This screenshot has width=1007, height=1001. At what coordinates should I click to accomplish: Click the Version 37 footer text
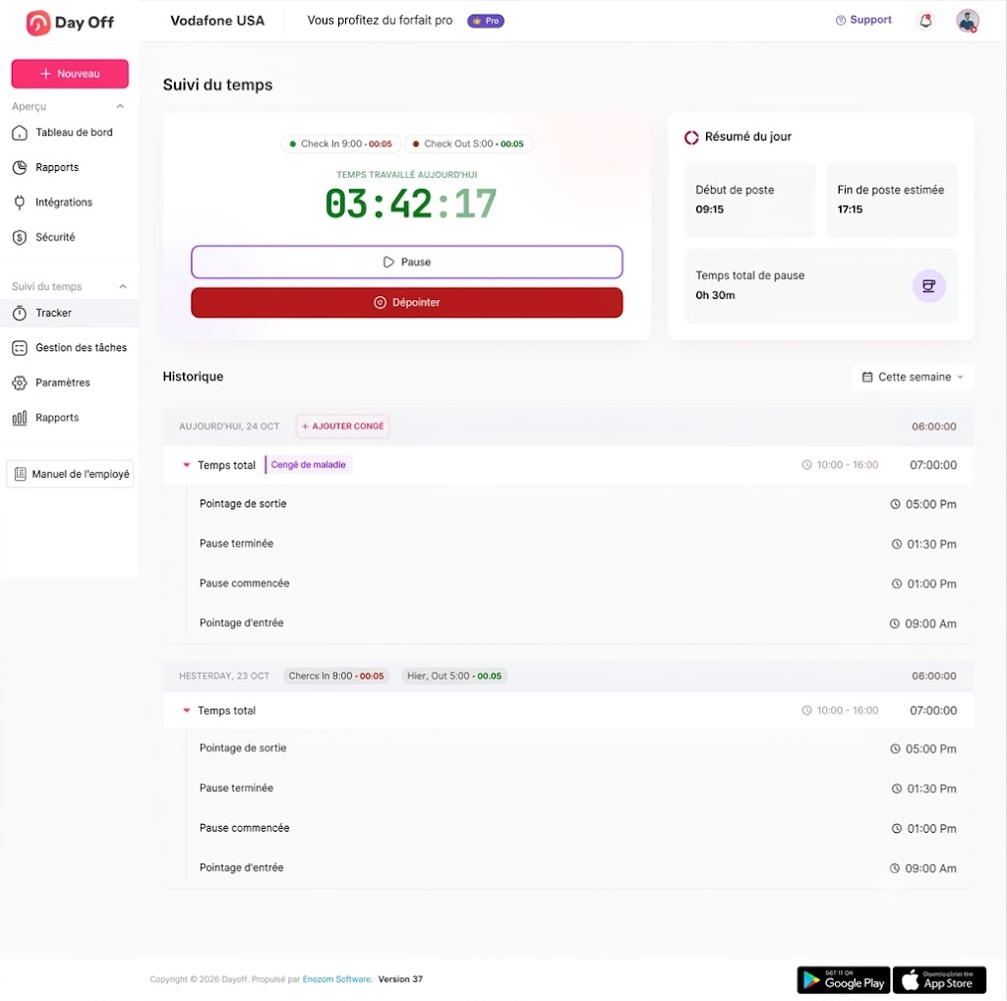[x=400, y=979]
